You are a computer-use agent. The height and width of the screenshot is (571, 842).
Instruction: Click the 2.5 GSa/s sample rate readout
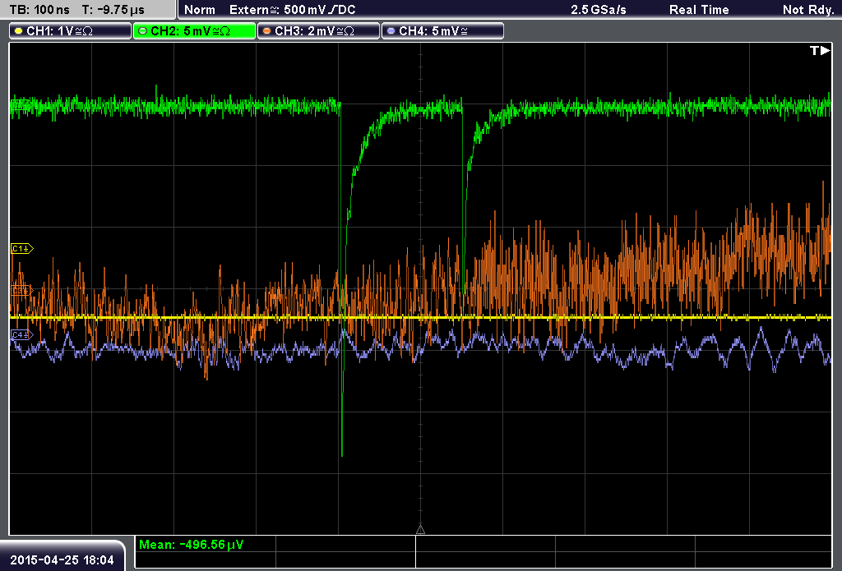[x=599, y=10]
